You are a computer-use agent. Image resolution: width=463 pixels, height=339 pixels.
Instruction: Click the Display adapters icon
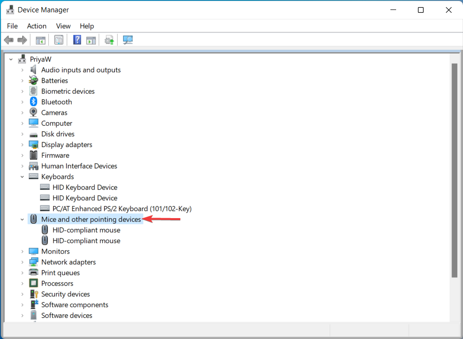(x=33, y=145)
